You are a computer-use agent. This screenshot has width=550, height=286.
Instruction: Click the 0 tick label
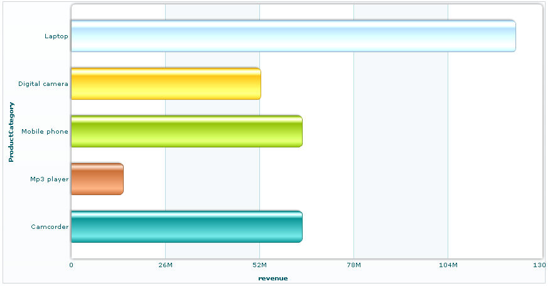point(71,266)
